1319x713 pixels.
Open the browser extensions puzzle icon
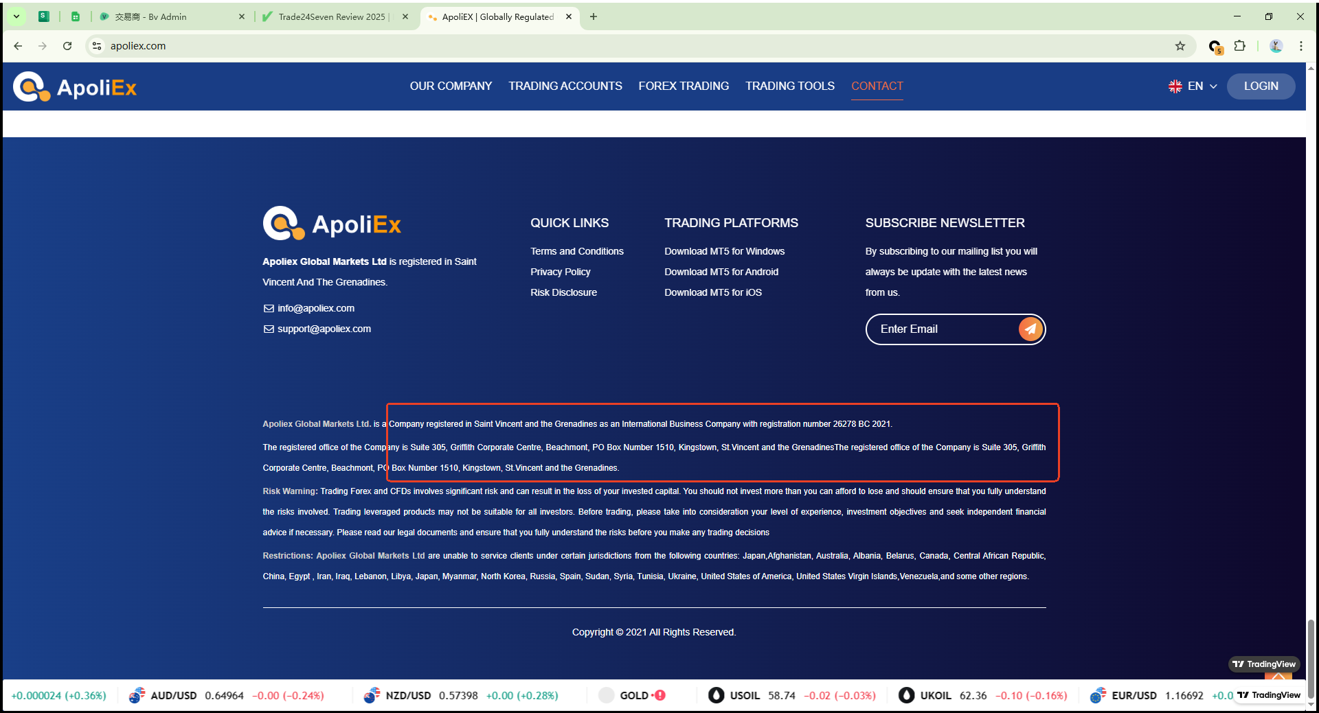coord(1240,46)
